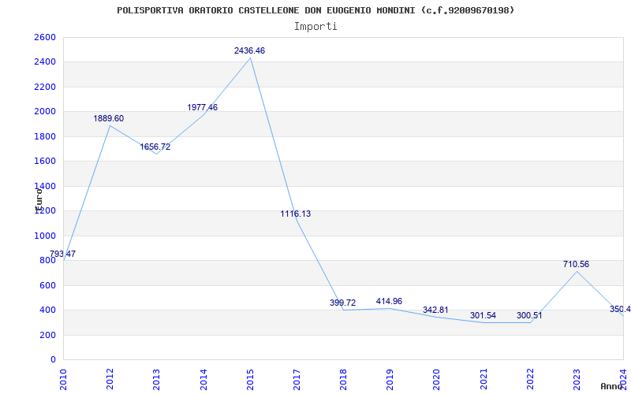Click the x-axis year 2021
Screen dimensions: 631x394
(484, 380)
